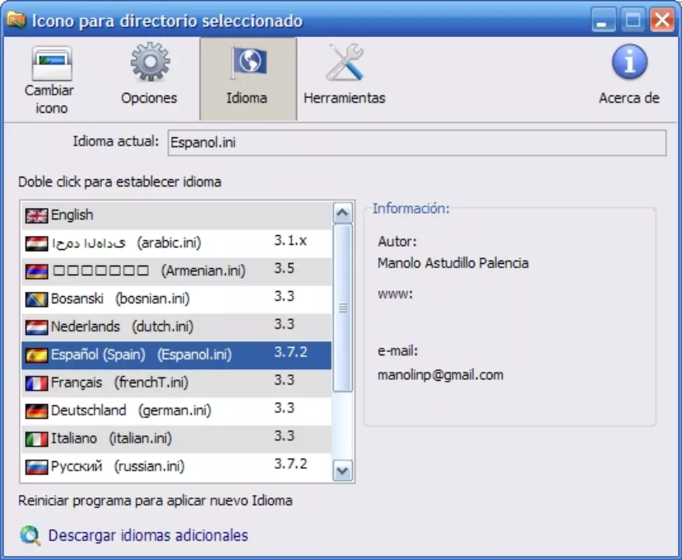Click version 3.5 in Armenian row

coord(284,268)
